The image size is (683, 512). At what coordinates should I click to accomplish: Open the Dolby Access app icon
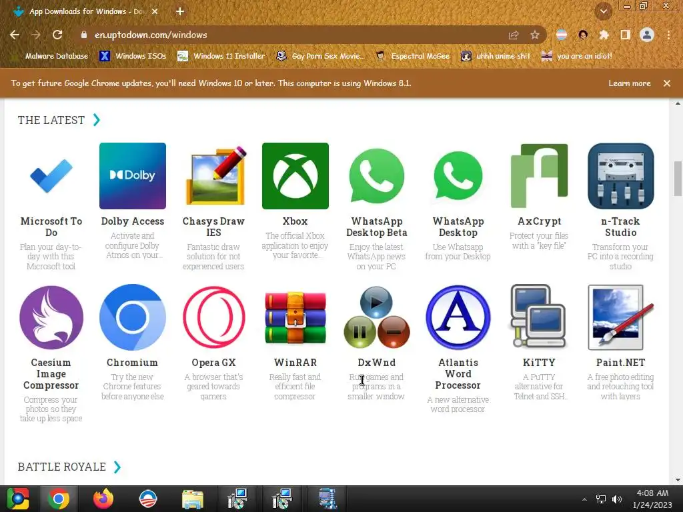tap(133, 176)
